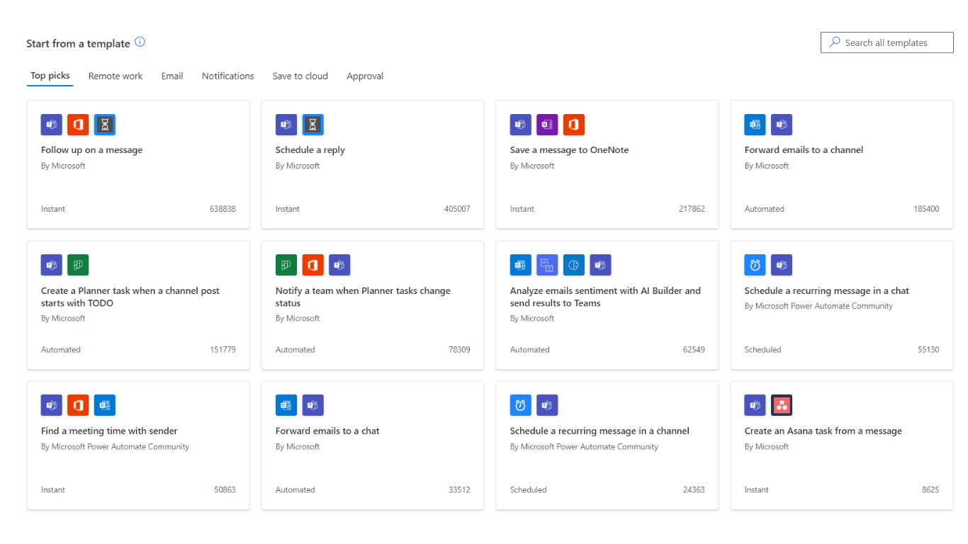Click the usage count 33512
The width and height of the screenshot is (968, 544).
point(459,489)
